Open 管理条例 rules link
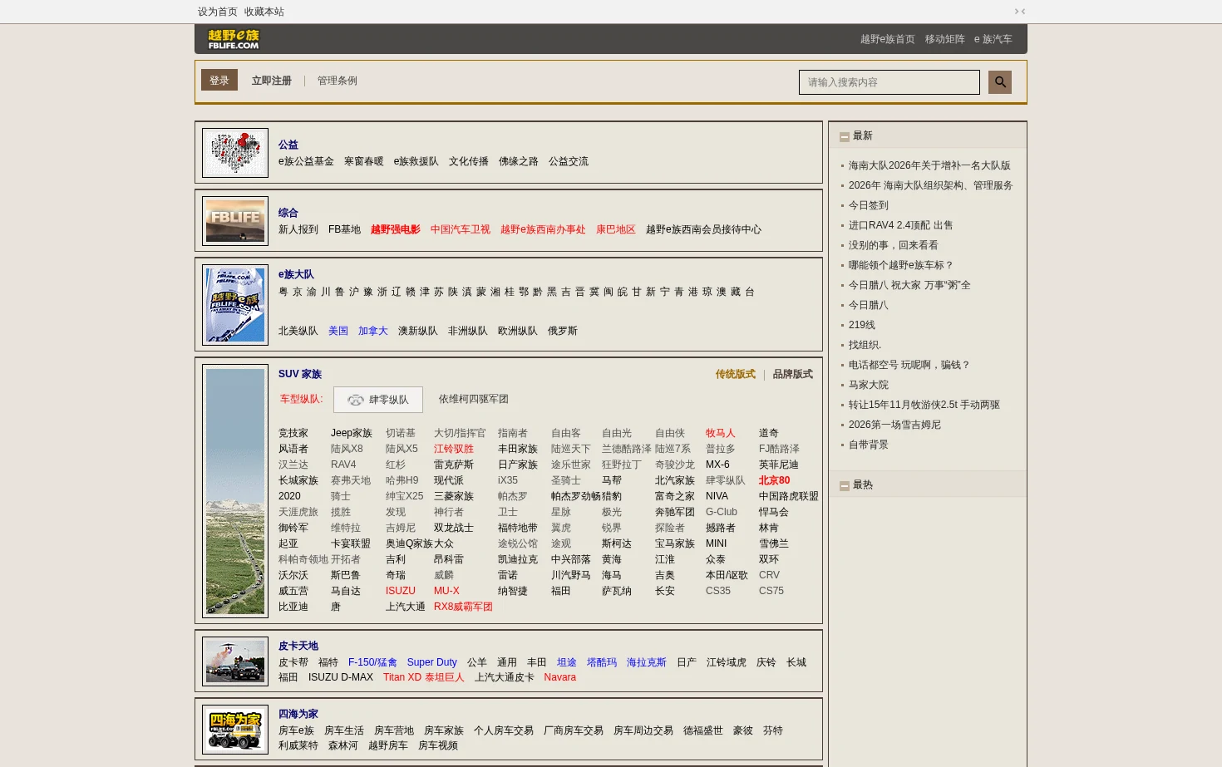Image resolution: width=1222 pixels, height=767 pixels. pos(338,81)
